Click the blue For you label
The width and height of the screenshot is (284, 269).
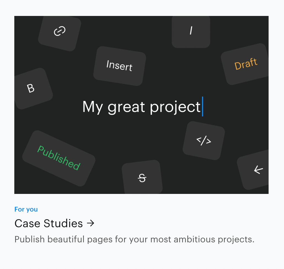coord(26,209)
